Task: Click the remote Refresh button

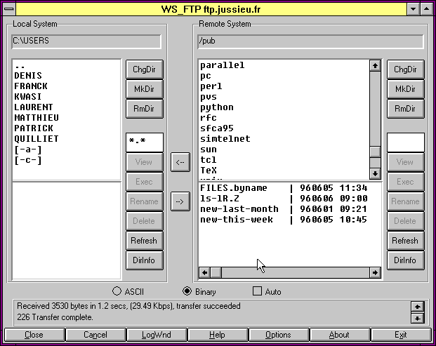Action: coord(405,241)
